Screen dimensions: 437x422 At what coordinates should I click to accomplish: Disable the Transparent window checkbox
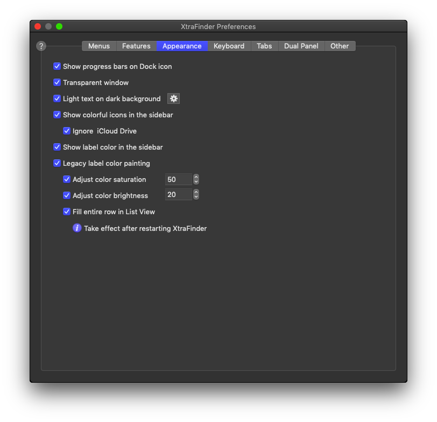tap(57, 82)
